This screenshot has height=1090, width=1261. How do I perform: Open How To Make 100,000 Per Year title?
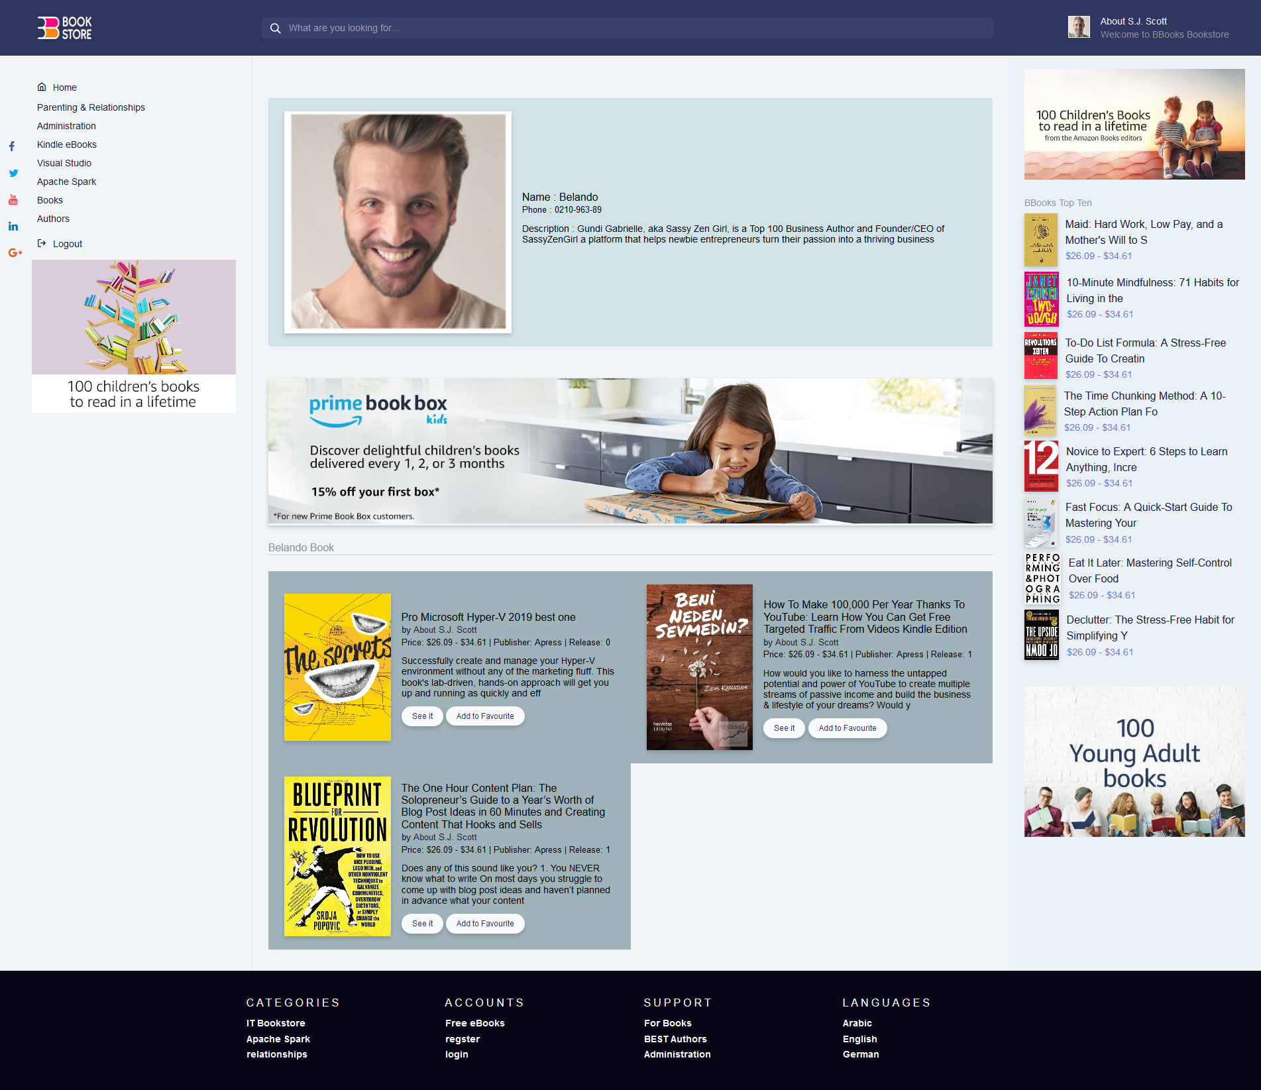(x=865, y=617)
